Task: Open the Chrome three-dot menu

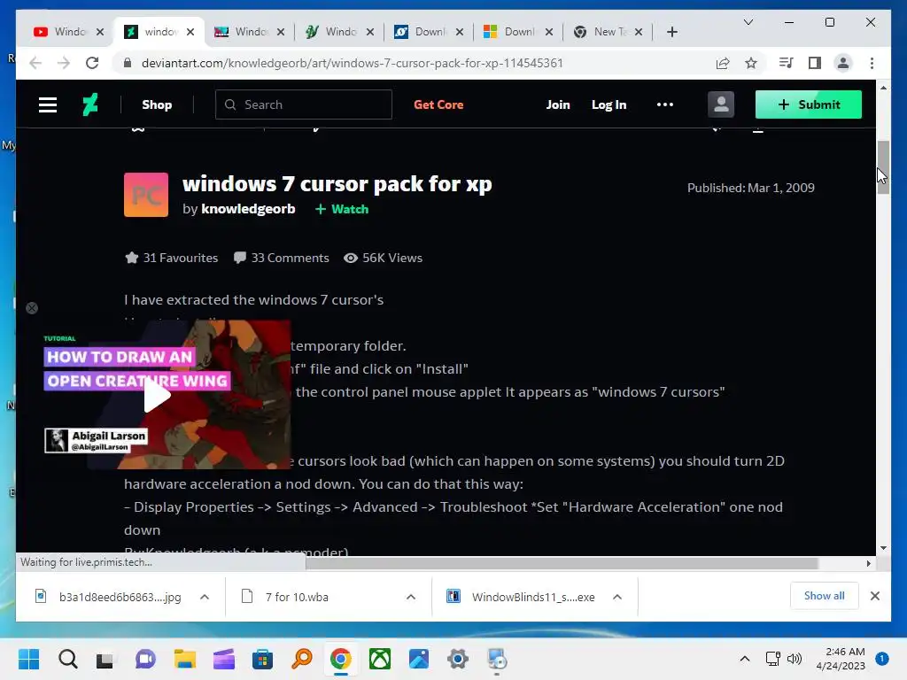Action: 872,63
